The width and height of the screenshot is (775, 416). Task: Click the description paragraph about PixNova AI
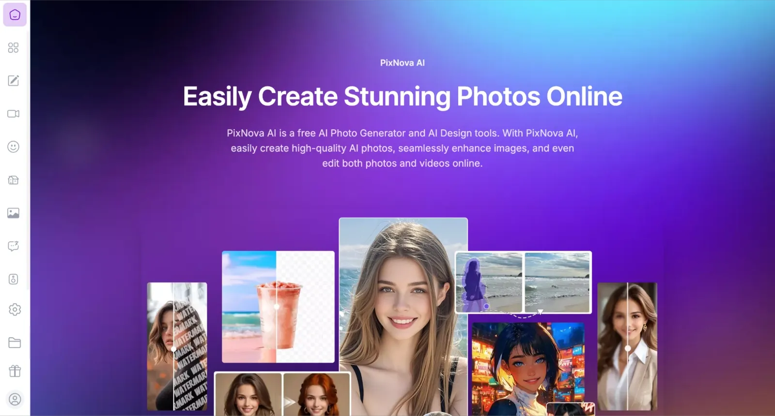point(403,148)
